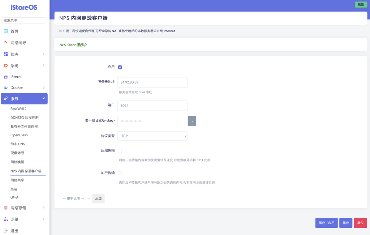This screenshot has width=370, height=235.
Task: Click the status grid icon beside 状态
Action: pos(6,54)
